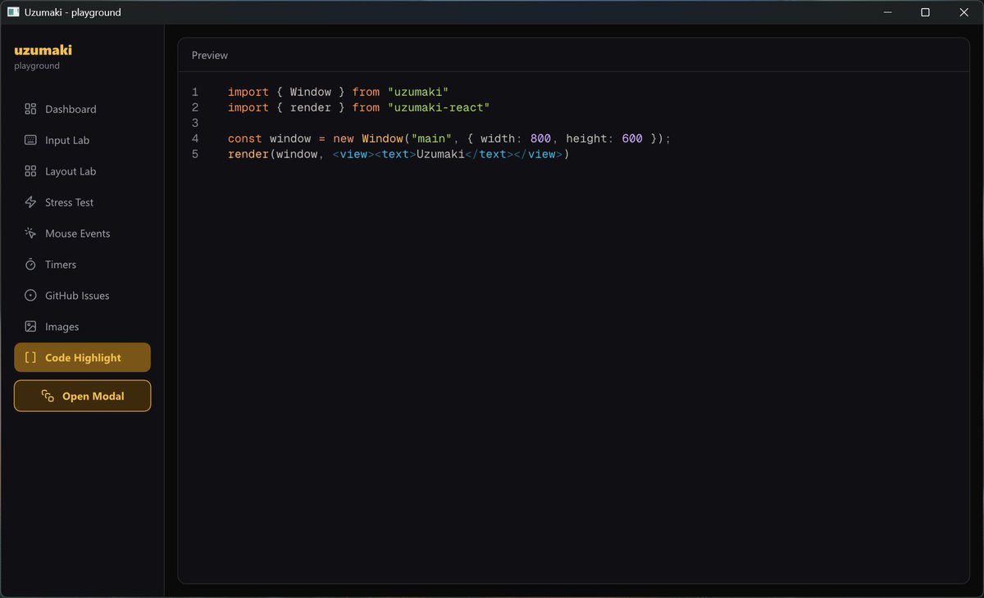Go to Input Lab
This screenshot has height=598, width=984.
(82, 140)
